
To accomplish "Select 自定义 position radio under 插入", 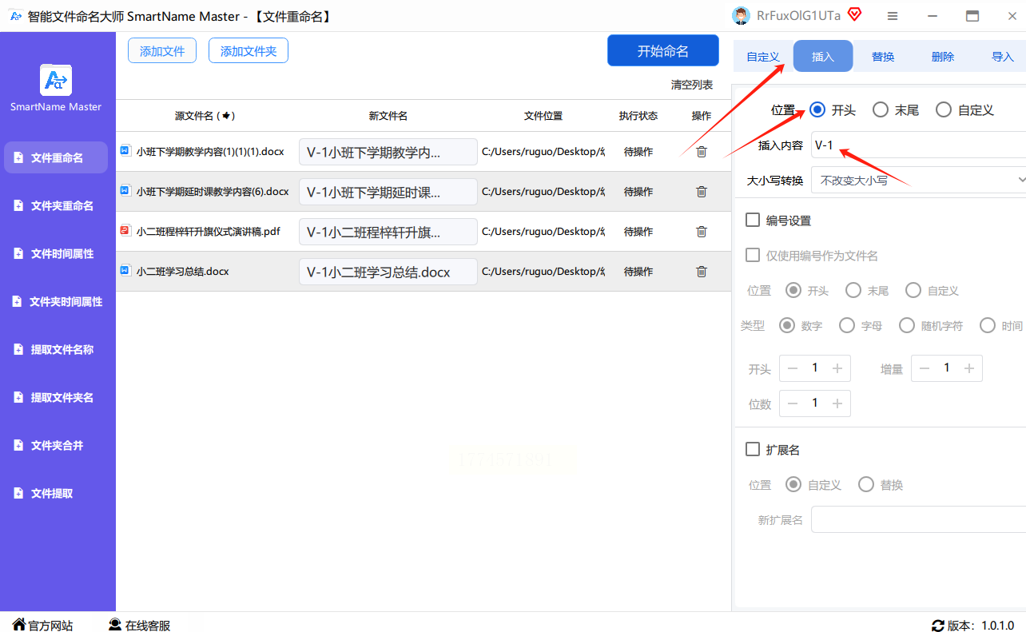I will point(944,110).
